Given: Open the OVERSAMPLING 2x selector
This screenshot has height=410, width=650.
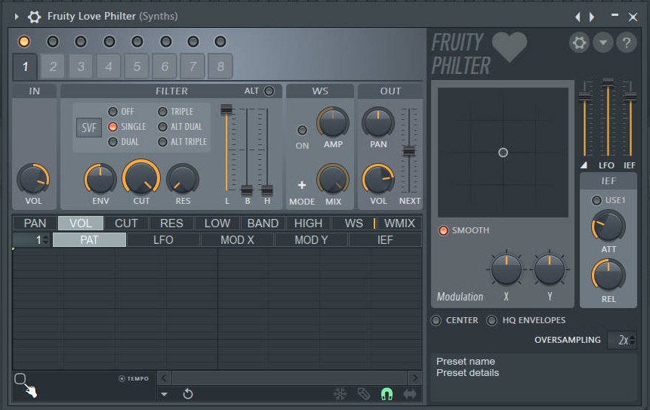Looking at the screenshot, I should coord(622,341).
